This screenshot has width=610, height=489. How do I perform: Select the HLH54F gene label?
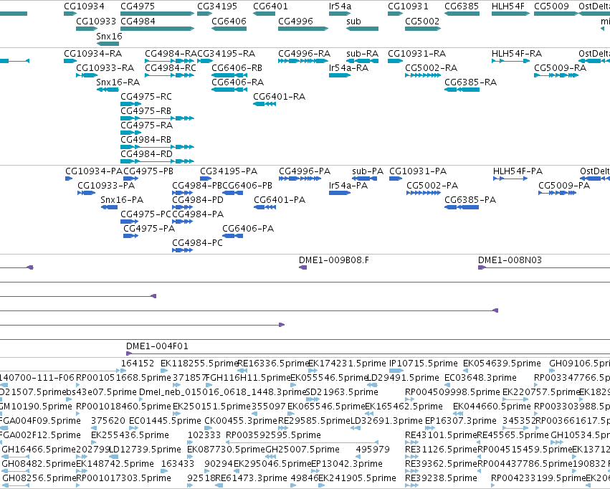(x=508, y=6)
